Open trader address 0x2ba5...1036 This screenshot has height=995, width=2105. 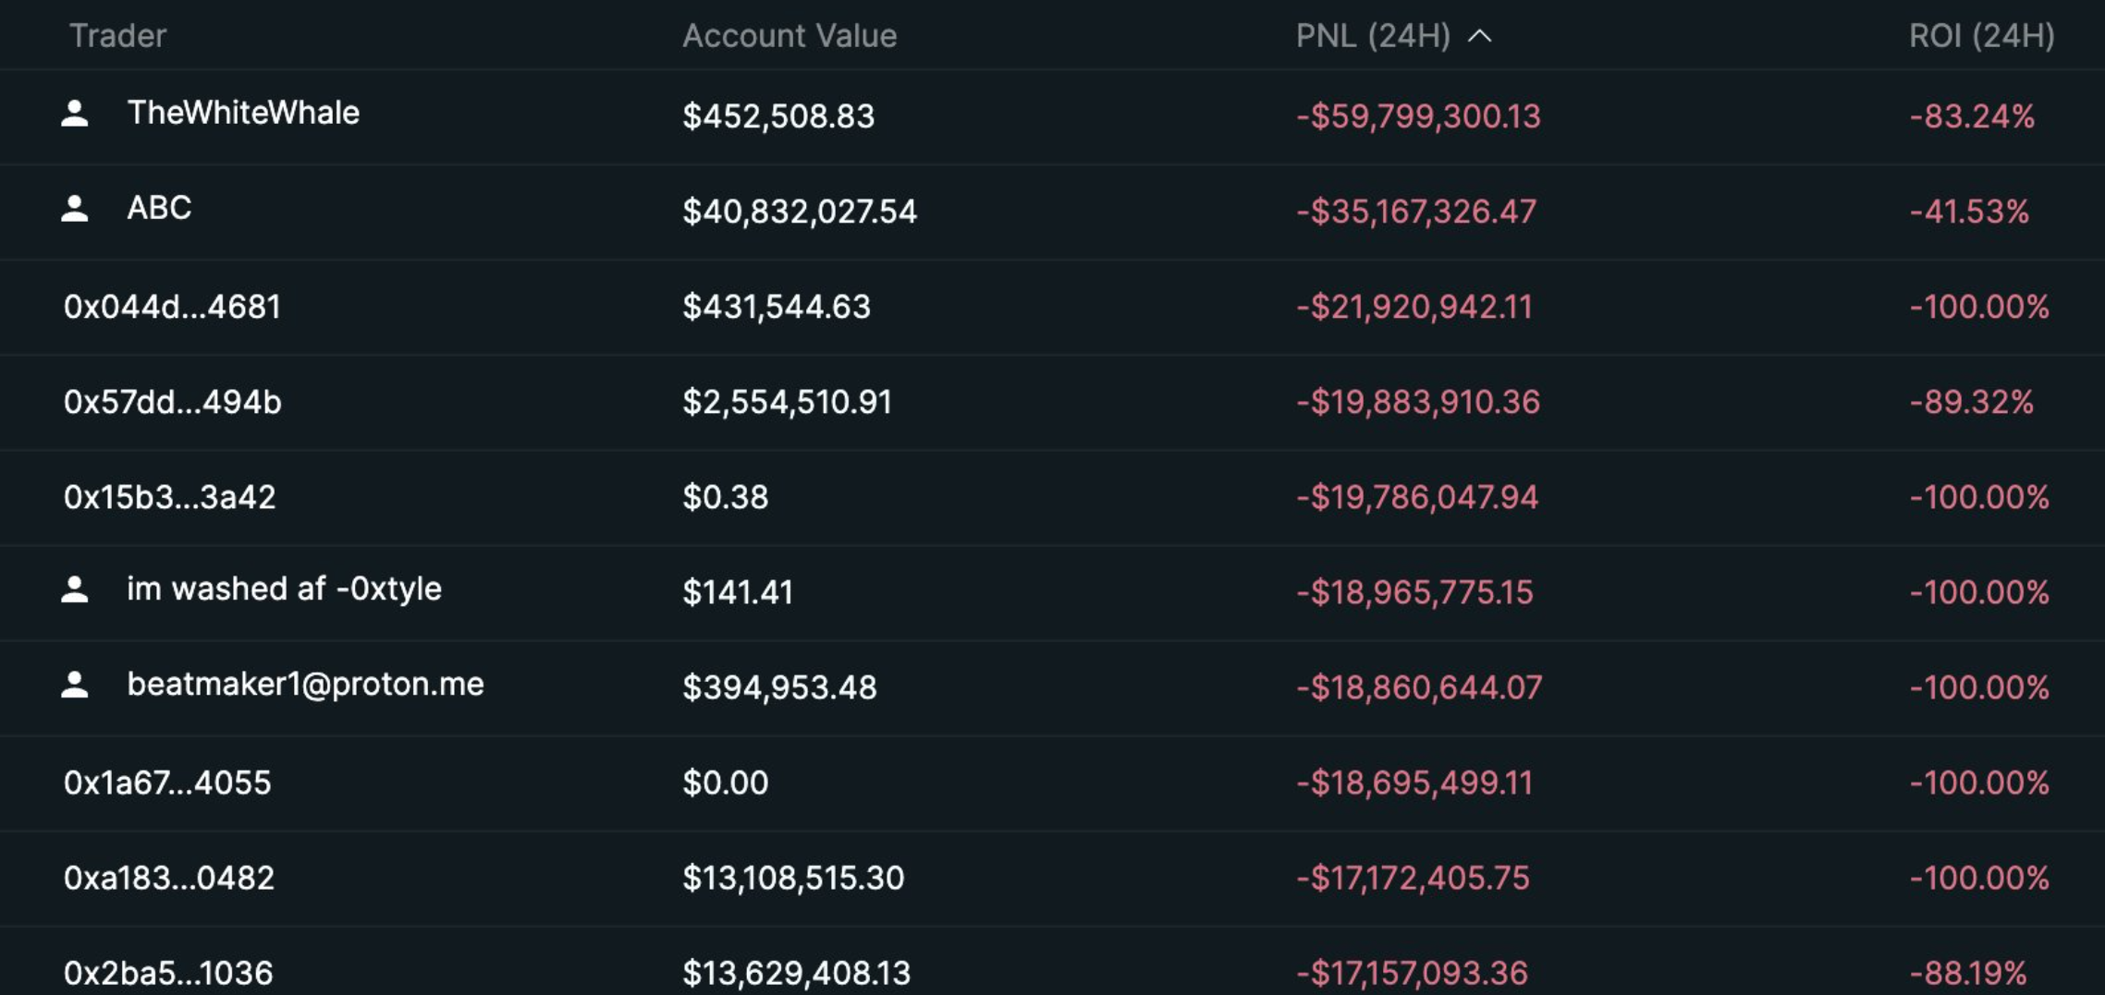(168, 973)
